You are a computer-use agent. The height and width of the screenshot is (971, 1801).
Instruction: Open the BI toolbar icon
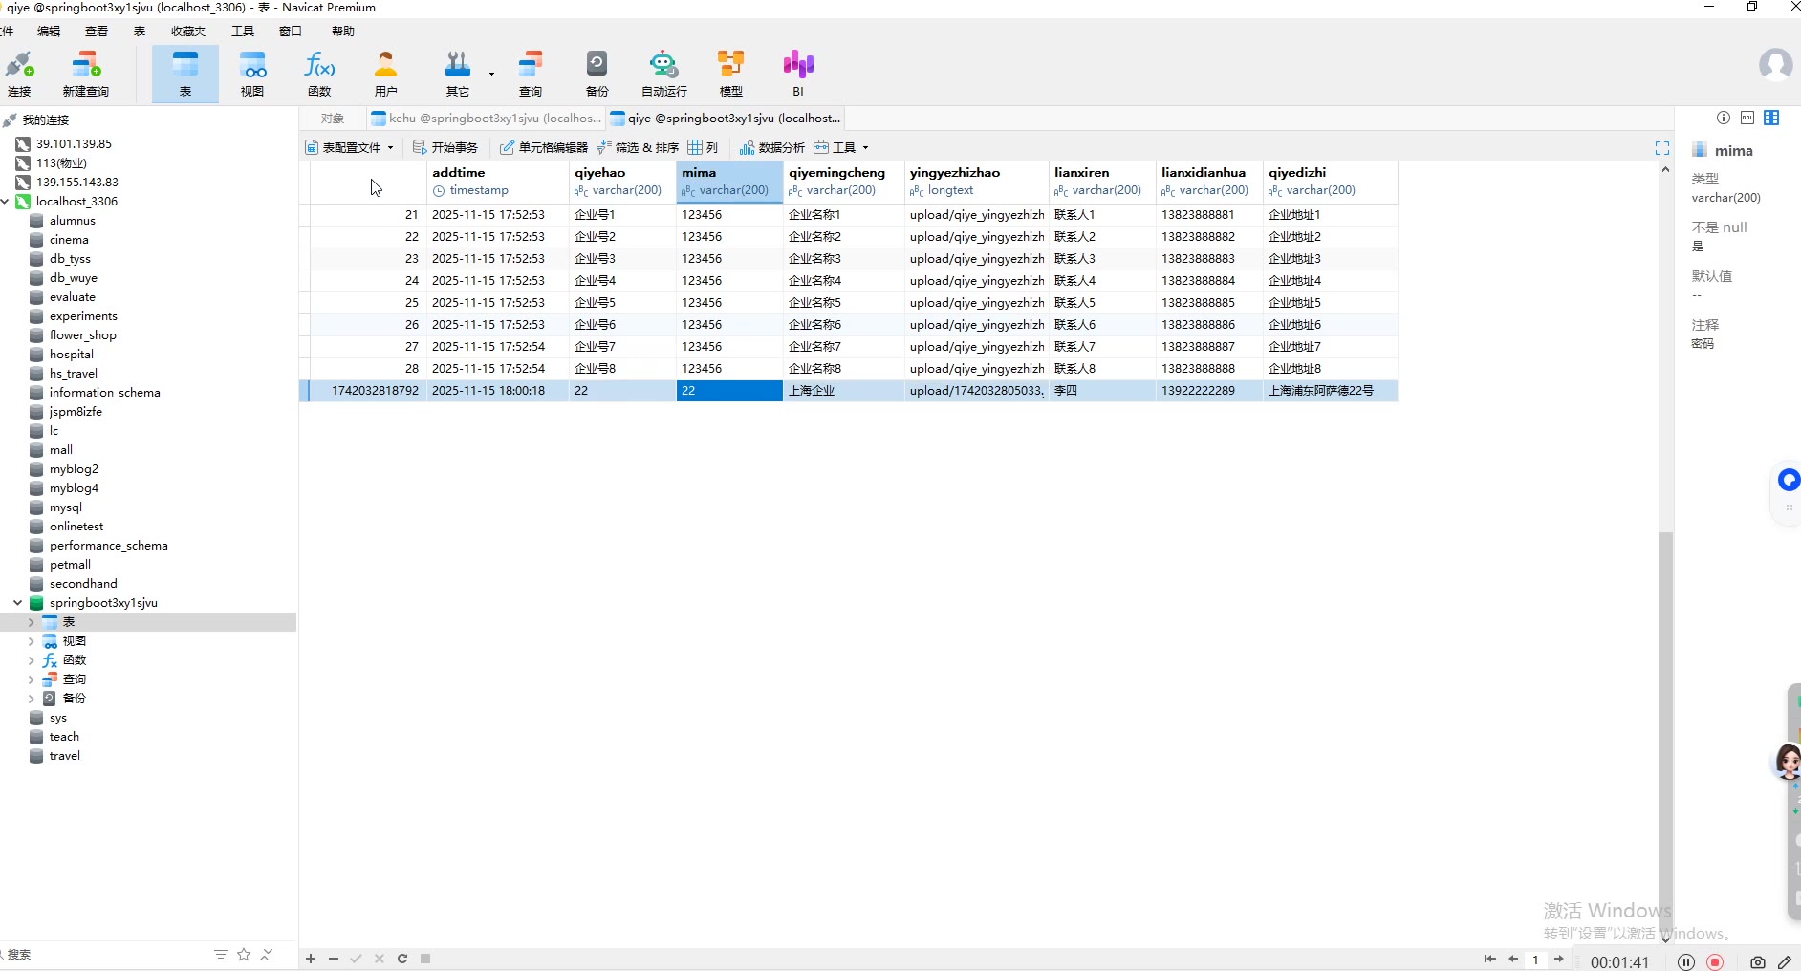pos(798,74)
